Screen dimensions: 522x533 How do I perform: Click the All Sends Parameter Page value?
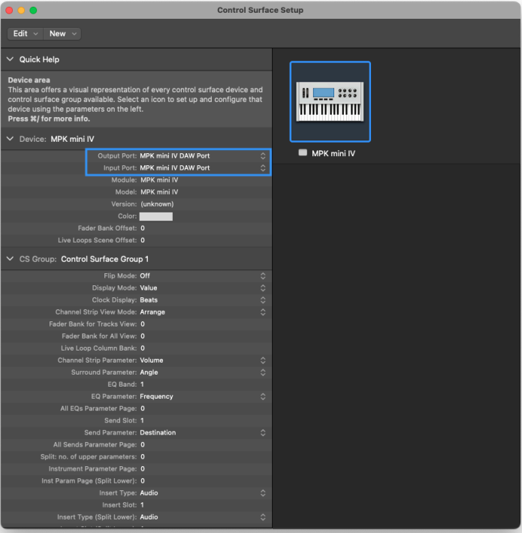[x=143, y=444]
